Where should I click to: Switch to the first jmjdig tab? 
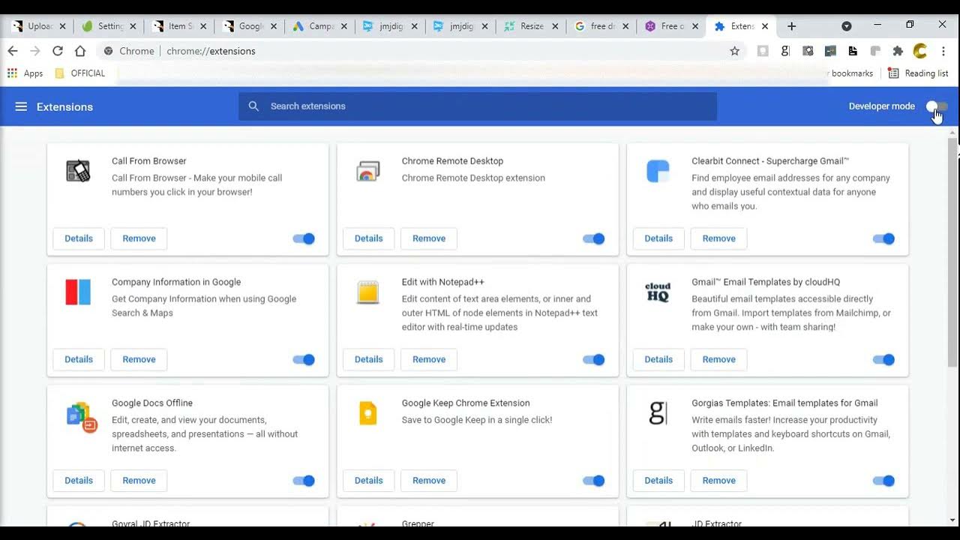[391, 26]
